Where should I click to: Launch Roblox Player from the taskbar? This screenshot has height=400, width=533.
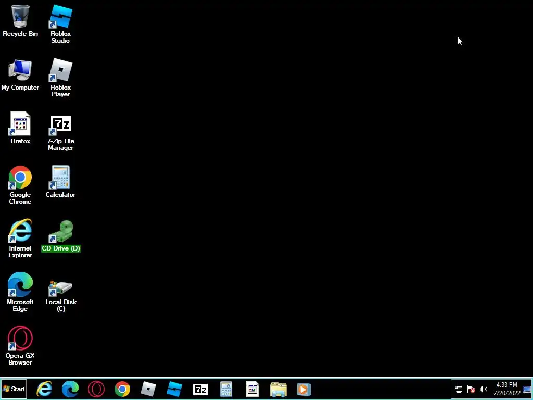pyautogui.click(x=148, y=389)
